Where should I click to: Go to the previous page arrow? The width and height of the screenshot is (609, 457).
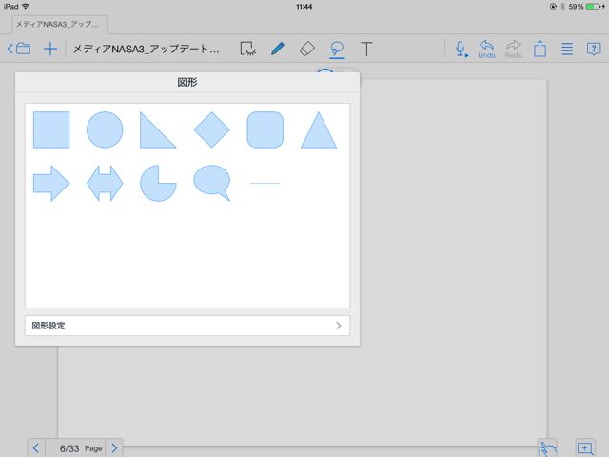[x=36, y=448]
